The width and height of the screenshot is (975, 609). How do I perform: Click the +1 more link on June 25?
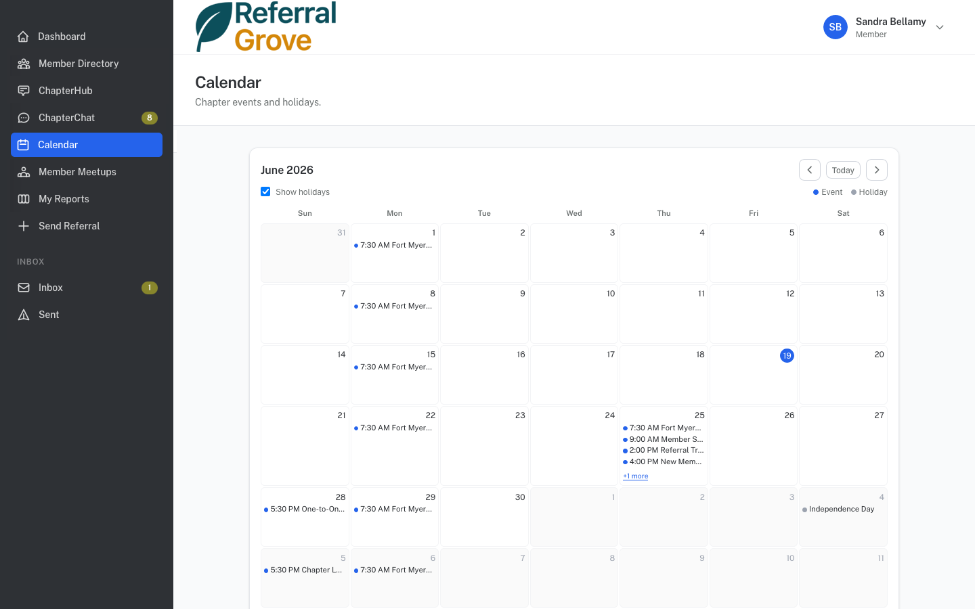pos(635,476)
